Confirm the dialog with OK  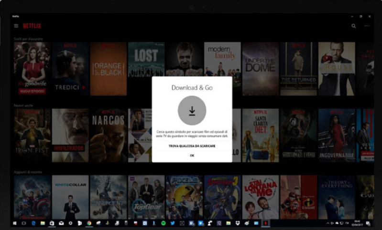coord(192,156)
